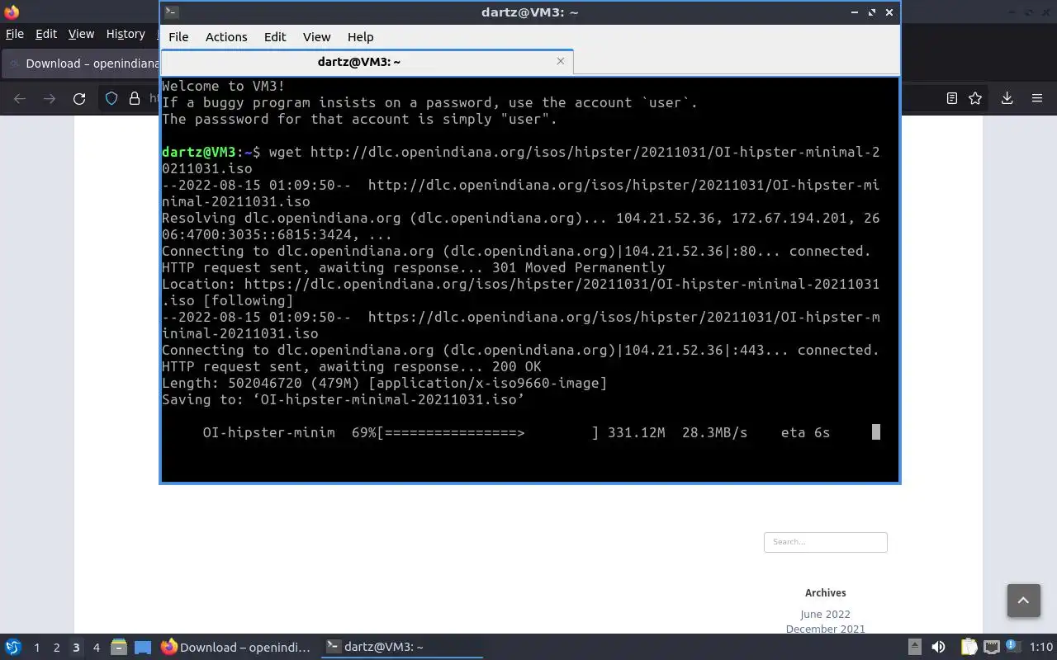Launch the file manager from taskbar
1057x660 pixels.
[x=119, y=647]
